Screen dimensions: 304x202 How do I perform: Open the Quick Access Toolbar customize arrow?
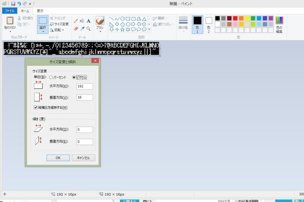pyautogui.click(x=30, y=4)
